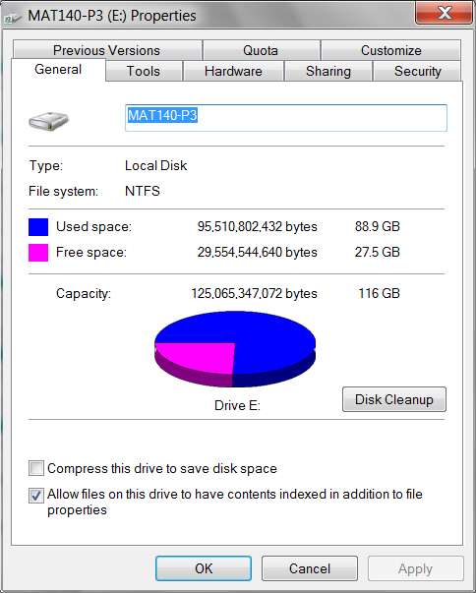
Task: View the Security tab
Action: pyautogui.click(x=417, y=71)
